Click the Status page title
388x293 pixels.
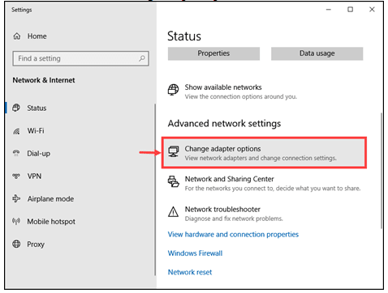pyautogui.click(x=184, y=36)
